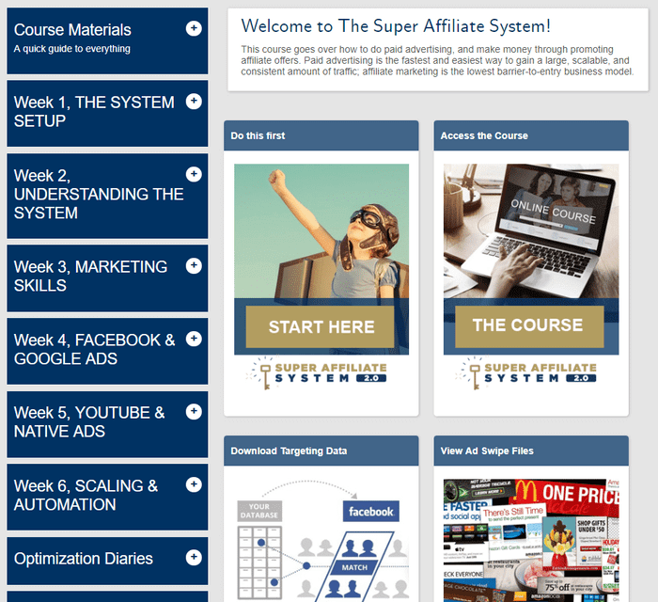Open the ad swipe files collage image
The image size is (658, 602).
pos(531,540)
